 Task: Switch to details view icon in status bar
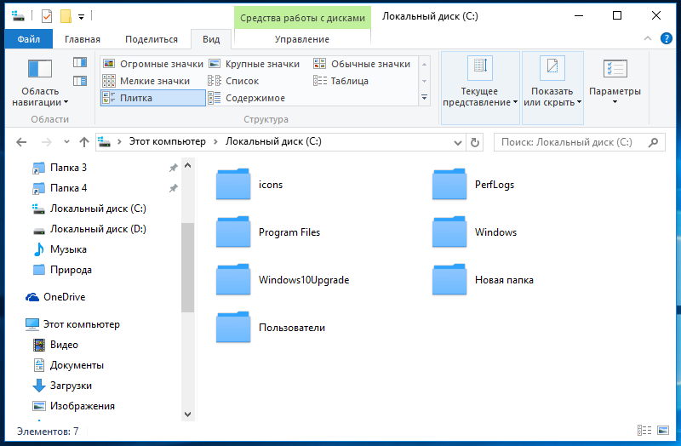click(x=644, y=431)
